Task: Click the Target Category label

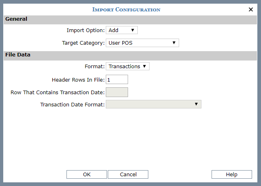Action: click(x=83, y=43)
